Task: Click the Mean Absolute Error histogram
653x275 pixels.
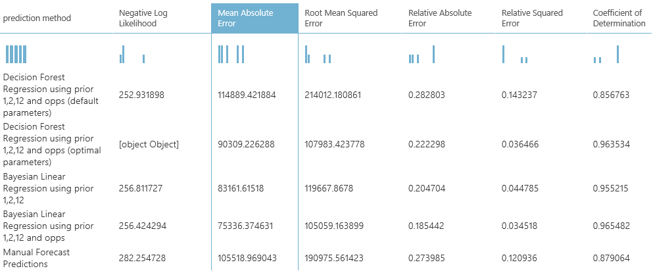Action: point(231,54)
